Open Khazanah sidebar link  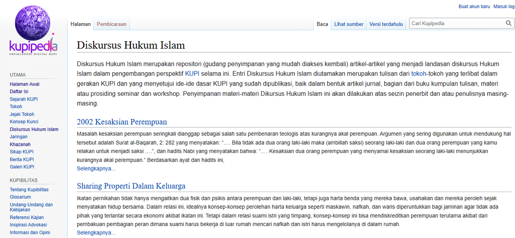[20, 144]
